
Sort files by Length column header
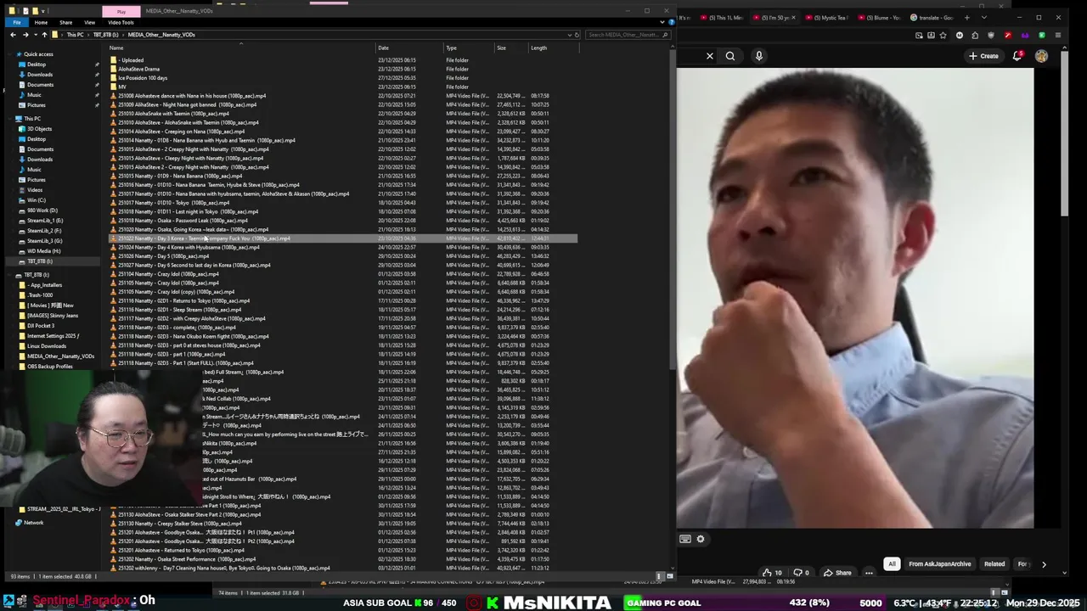coord(538,48)
